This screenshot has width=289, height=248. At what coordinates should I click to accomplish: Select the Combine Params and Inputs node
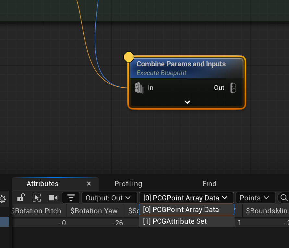pos(181,64)
